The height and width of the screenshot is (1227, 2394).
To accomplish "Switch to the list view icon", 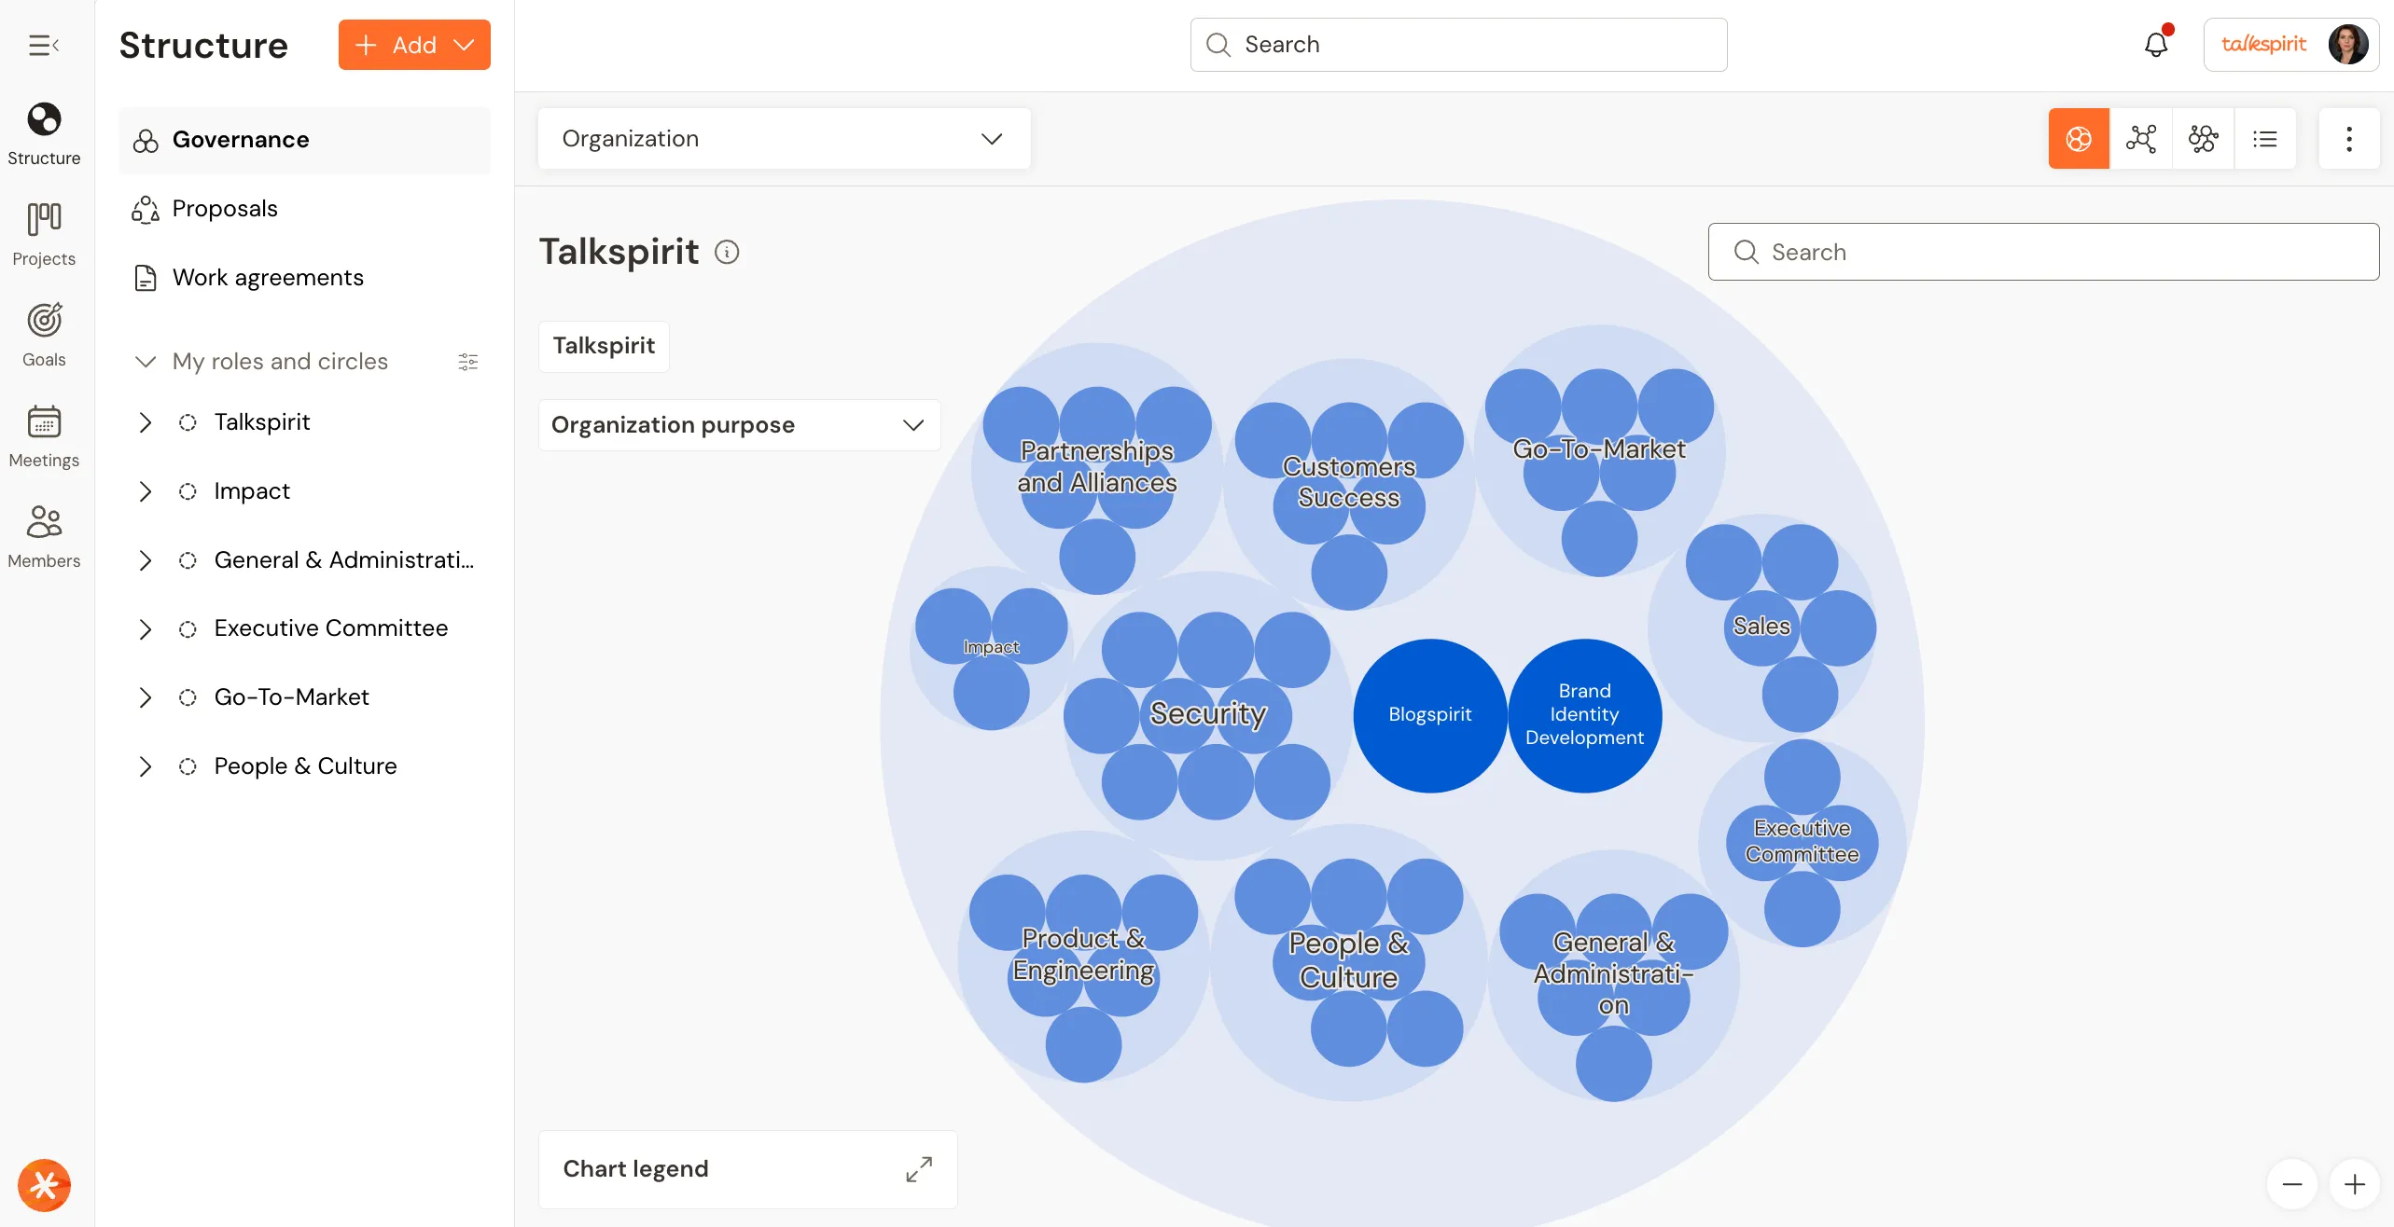I will point(2265,139).
